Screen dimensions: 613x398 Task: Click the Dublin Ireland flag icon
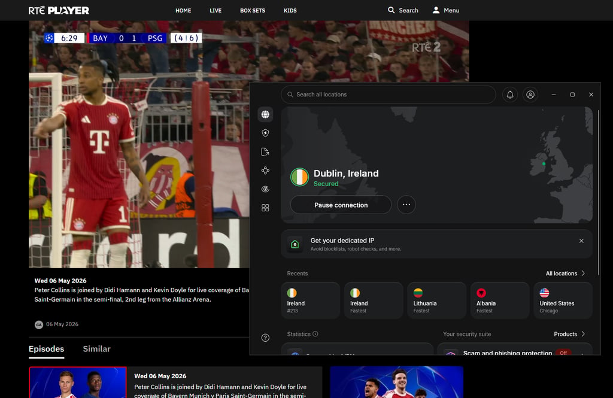click(299, 177)
